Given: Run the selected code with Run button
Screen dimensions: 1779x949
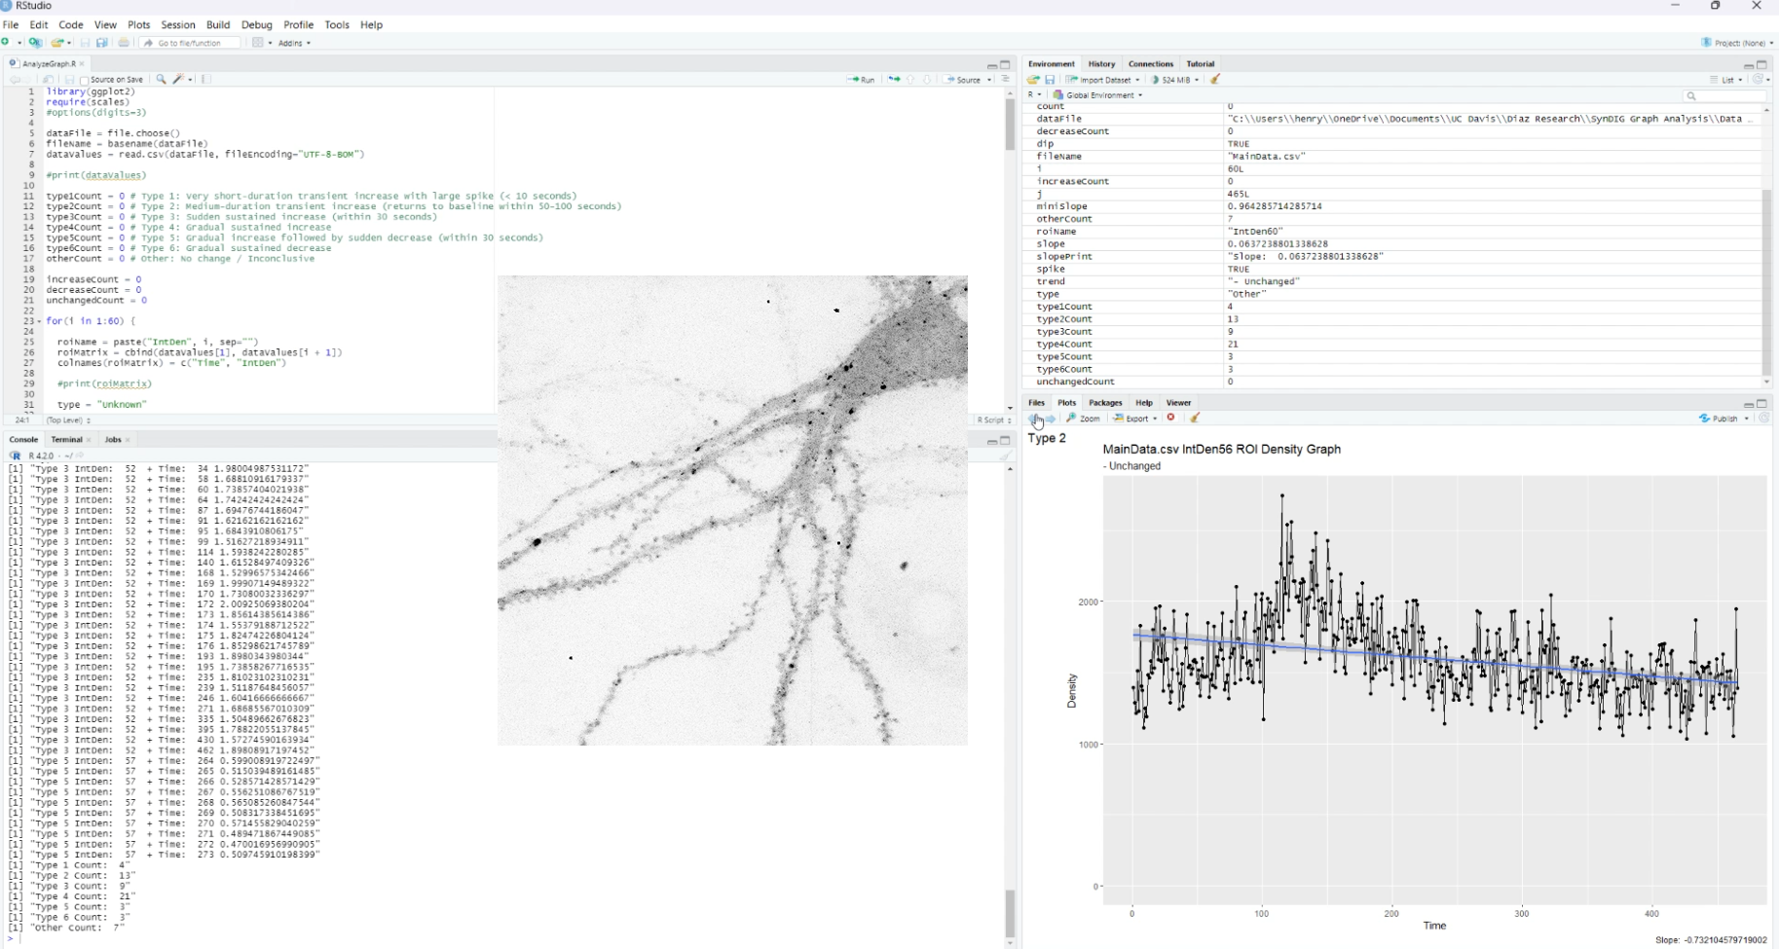Looking at the screenshot, I should point(861,80).
